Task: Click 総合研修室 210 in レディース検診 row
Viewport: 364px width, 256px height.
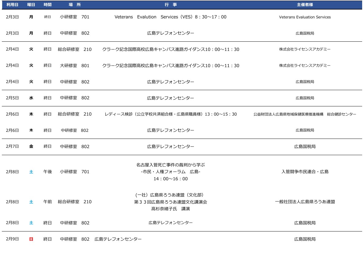Action: pos(75,114)
